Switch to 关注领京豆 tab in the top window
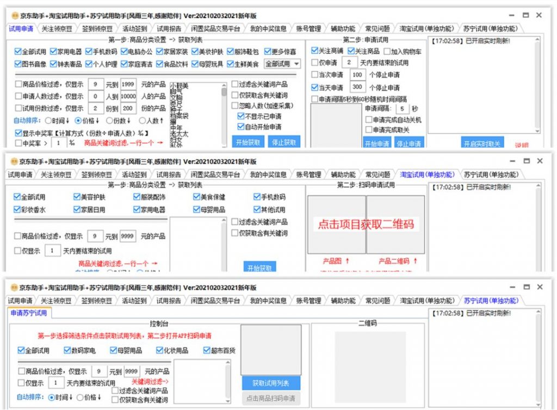The height and width of the screenshot is (410, 557). coord(57,29)
